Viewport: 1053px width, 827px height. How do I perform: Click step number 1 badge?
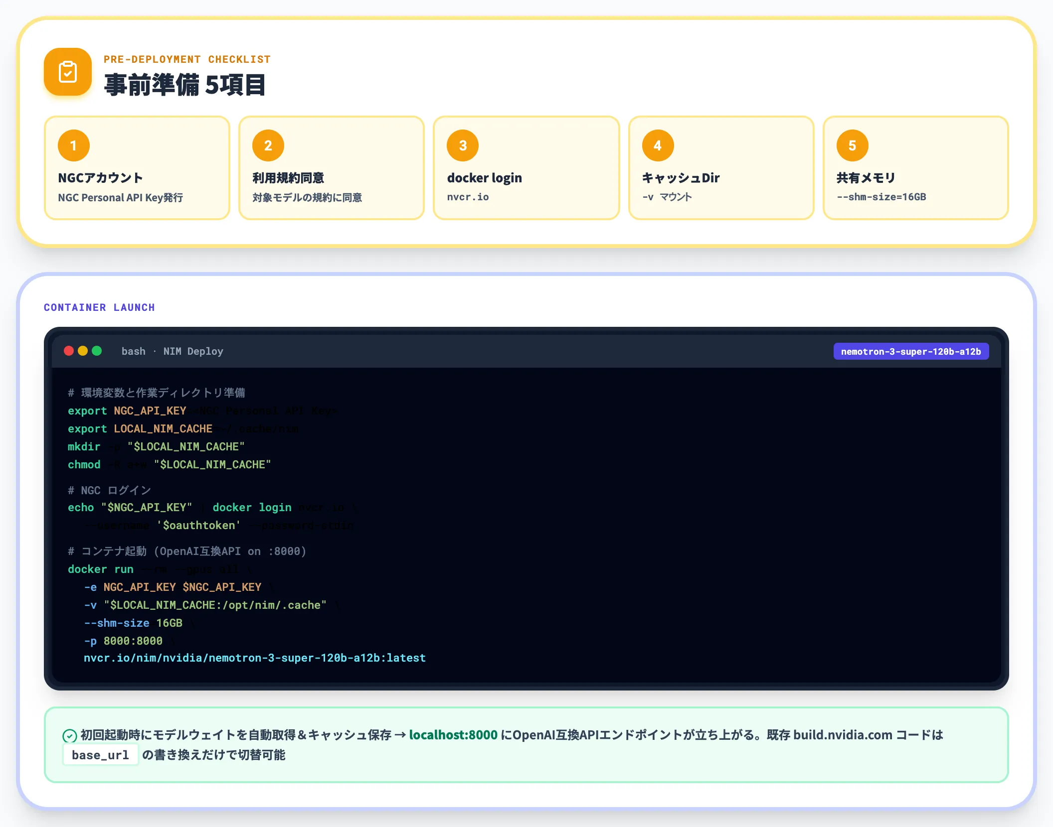tap(74, 145)
